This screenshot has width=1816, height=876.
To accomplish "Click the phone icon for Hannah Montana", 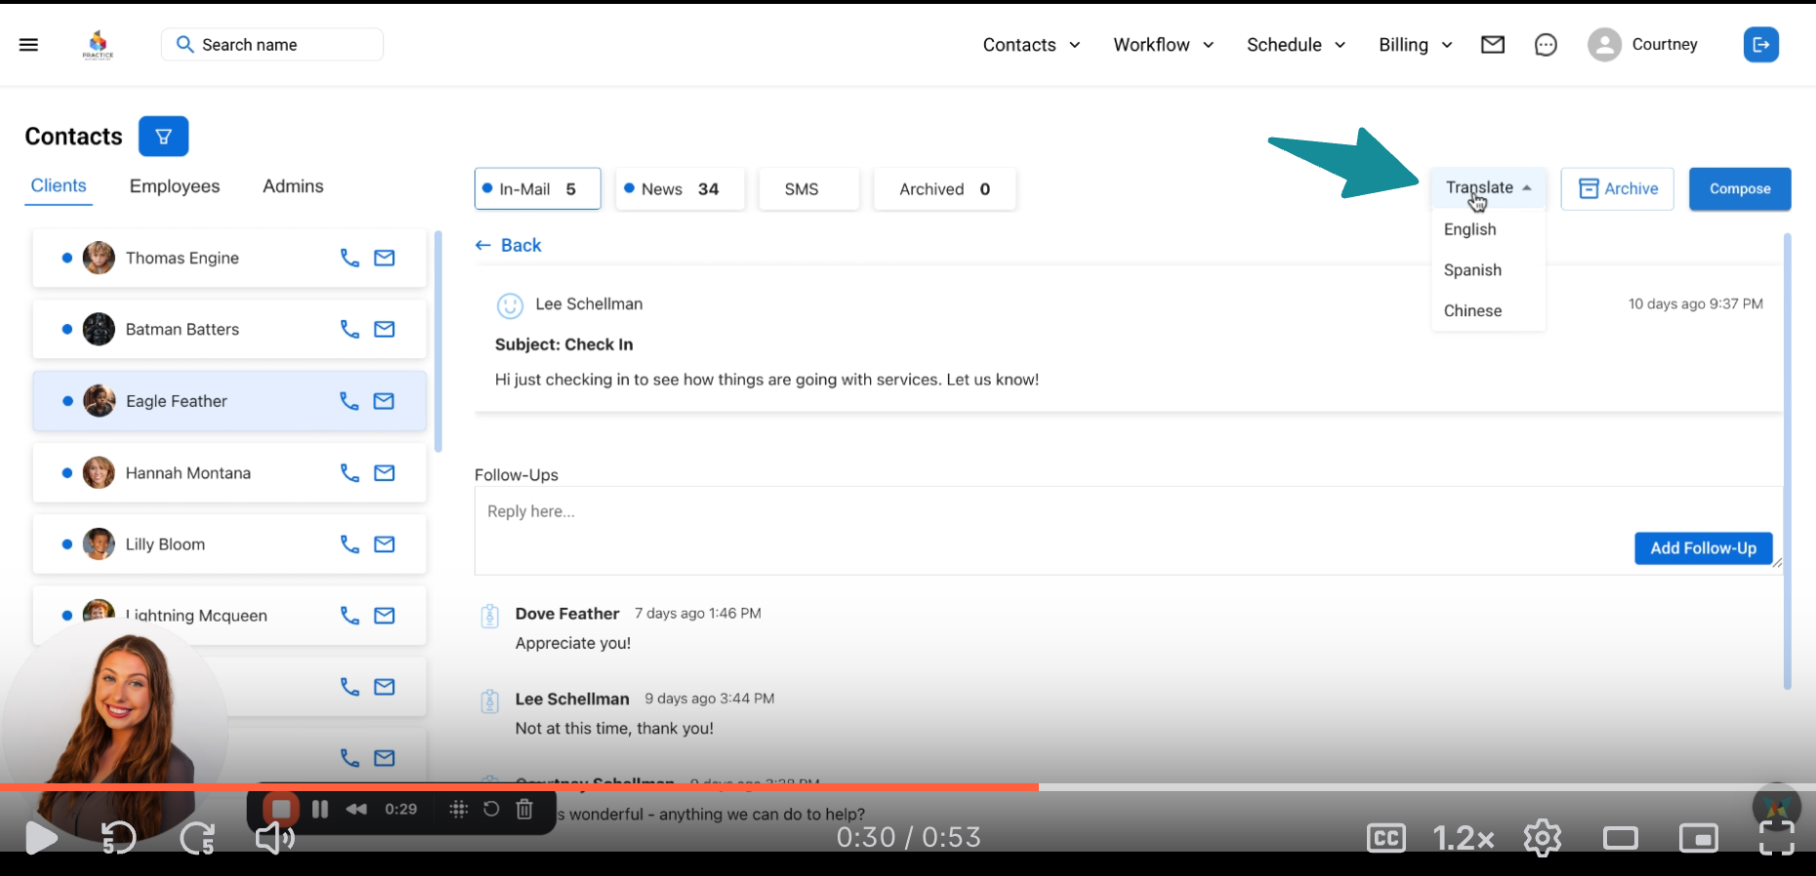I will point(350,473).
